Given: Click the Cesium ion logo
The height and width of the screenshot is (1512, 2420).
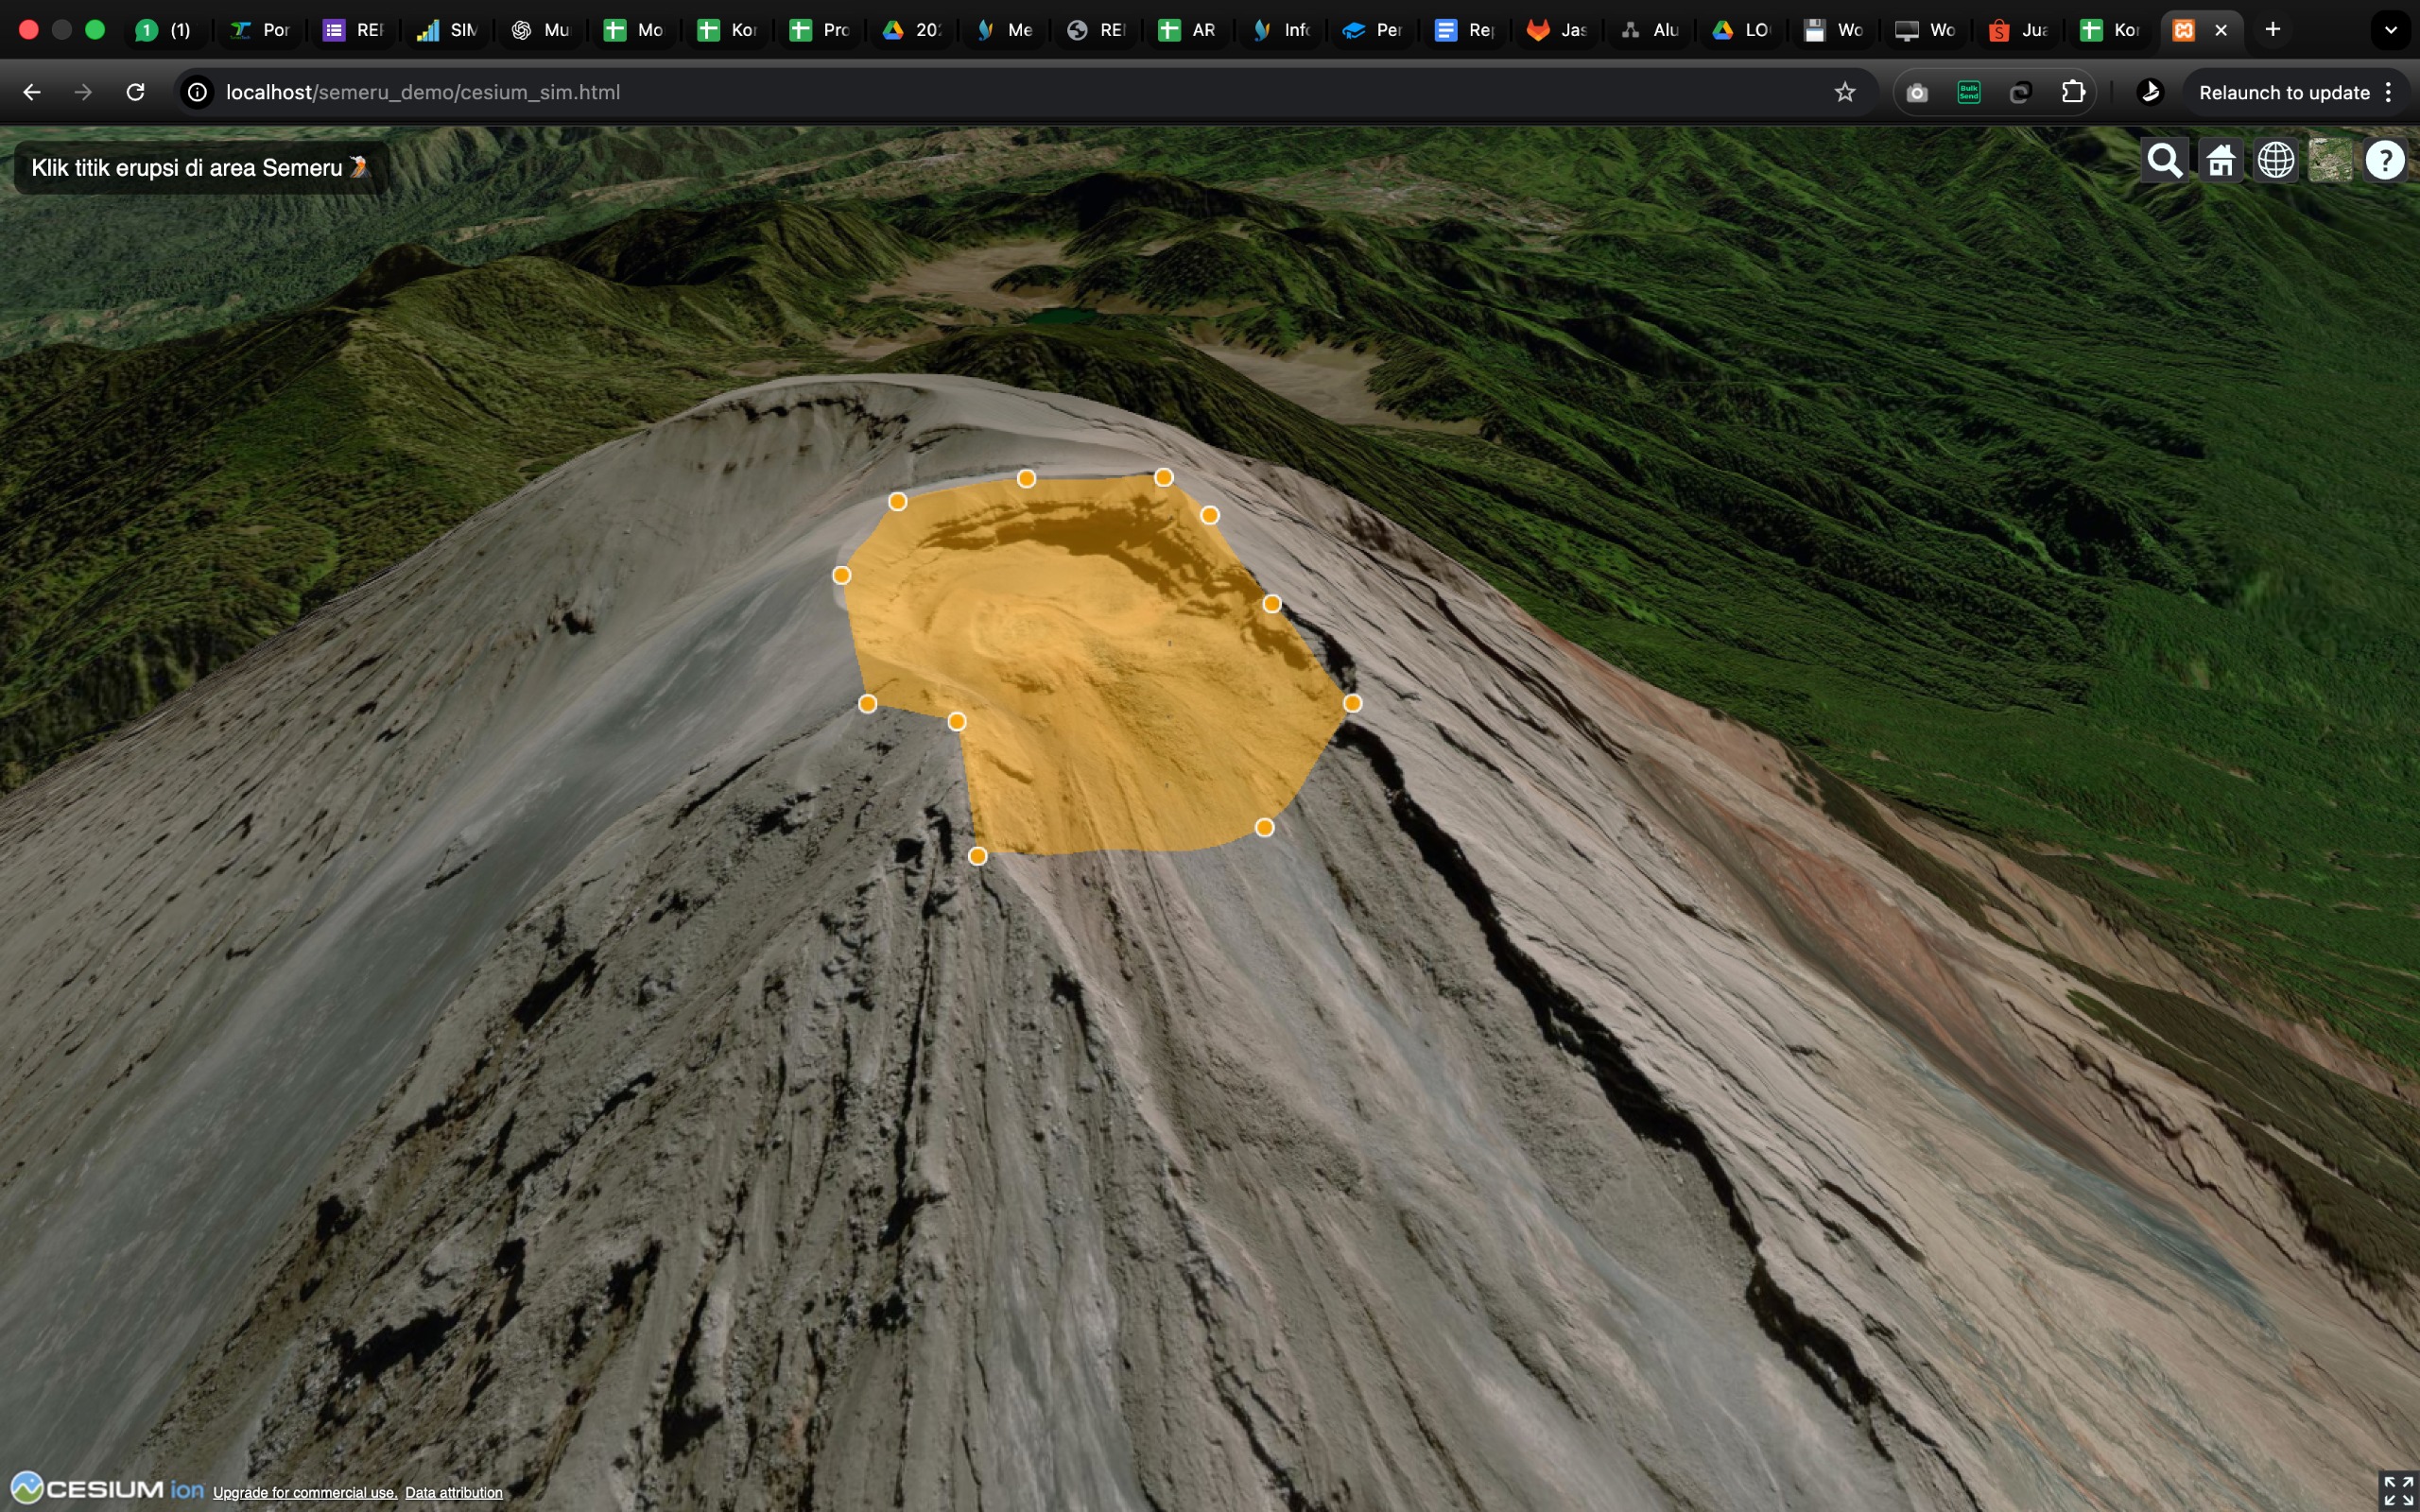Looking at the screenshot, I should pyautogui.click(x=108, y=1489).
